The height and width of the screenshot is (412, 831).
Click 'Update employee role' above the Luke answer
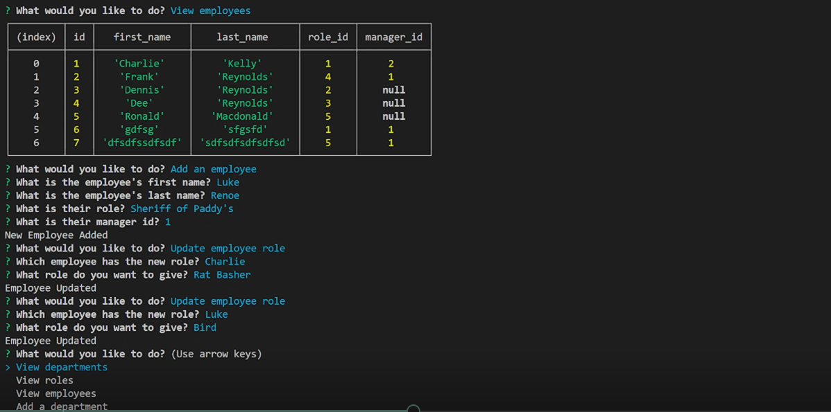tap(228, 301)
